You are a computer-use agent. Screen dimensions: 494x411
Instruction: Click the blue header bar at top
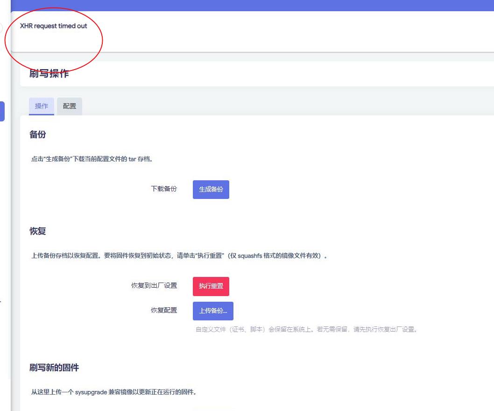(x=252, y=5)
